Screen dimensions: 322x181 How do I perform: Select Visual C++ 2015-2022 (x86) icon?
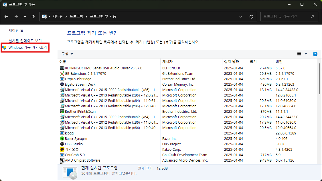pyautogui.click(x=62, y=90)
